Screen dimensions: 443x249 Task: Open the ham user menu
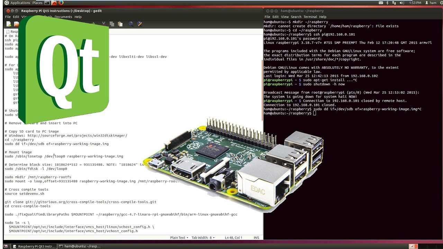click(x=431, y=3)
